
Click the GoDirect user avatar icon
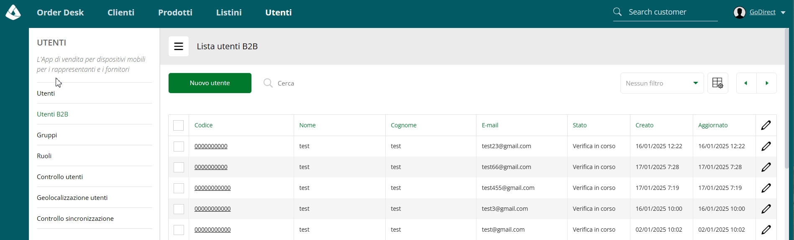pyautogui.click(x=740, y=13)
